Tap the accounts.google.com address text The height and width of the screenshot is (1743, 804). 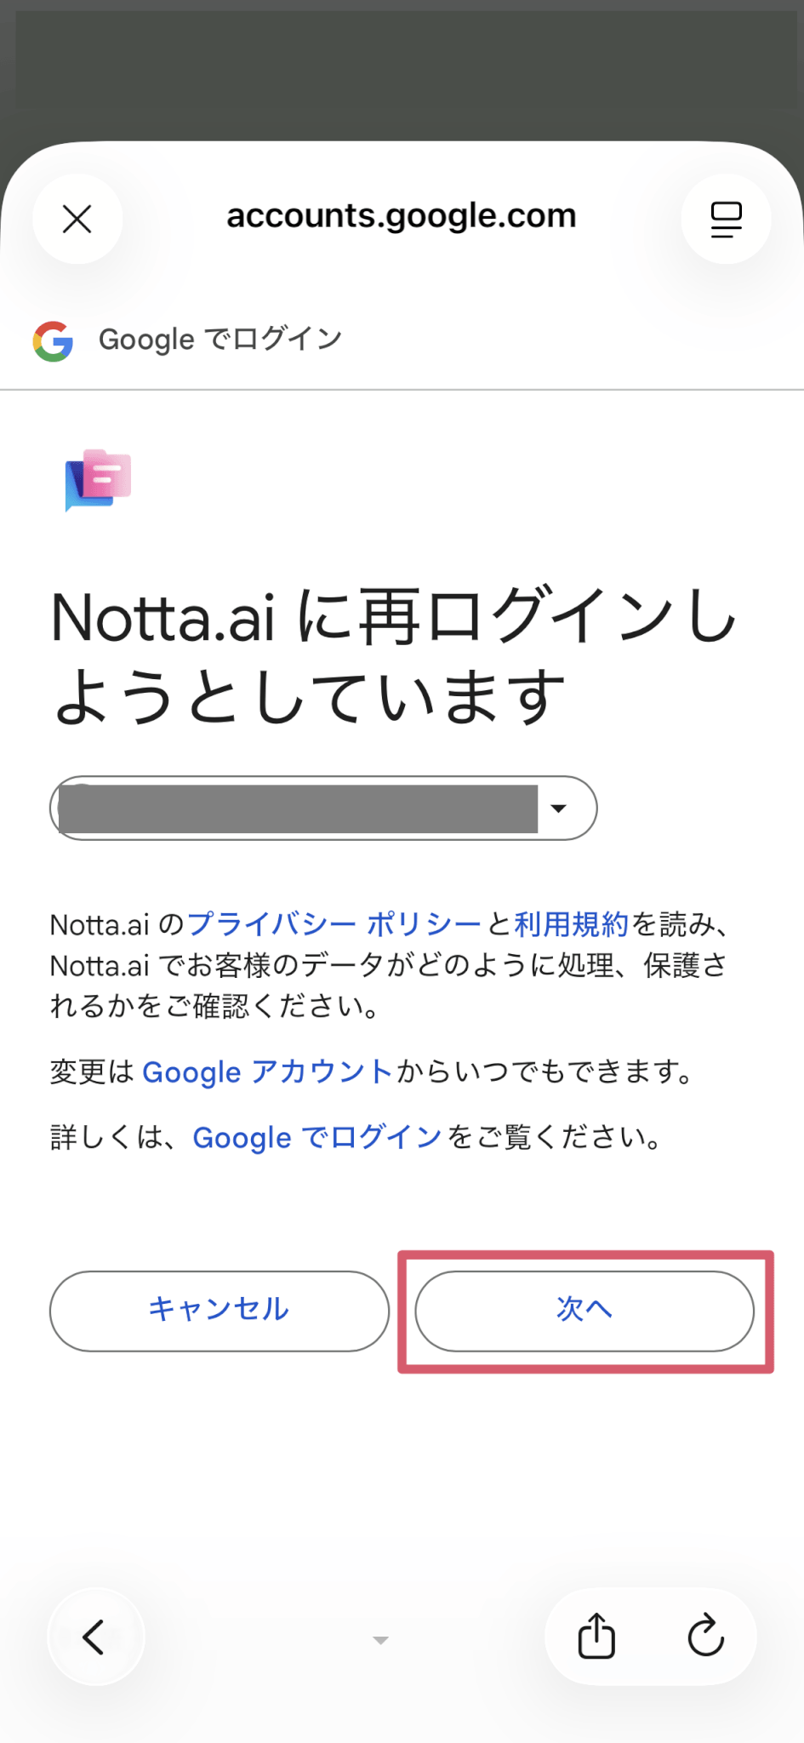402,216
